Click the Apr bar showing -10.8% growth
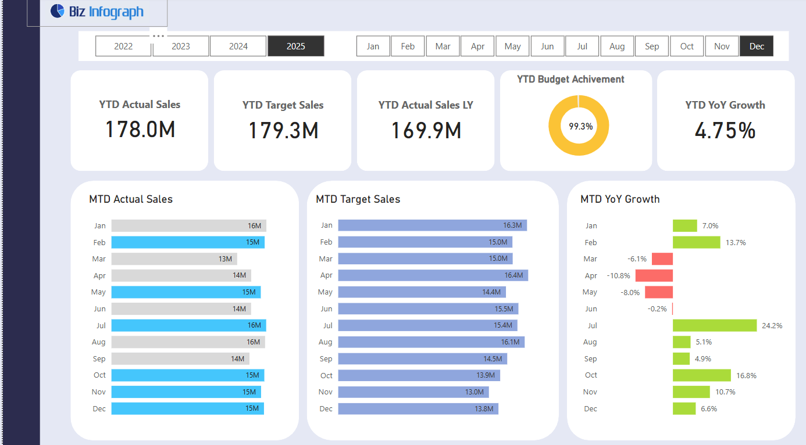This screenshot has height=445, width=806. pos(655,275)
